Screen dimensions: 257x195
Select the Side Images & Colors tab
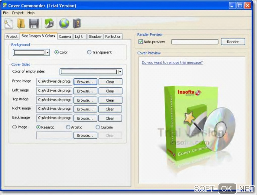tap(38, 36)
